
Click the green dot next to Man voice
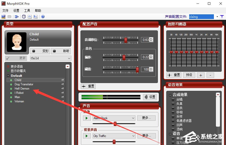tap(11, 97)
